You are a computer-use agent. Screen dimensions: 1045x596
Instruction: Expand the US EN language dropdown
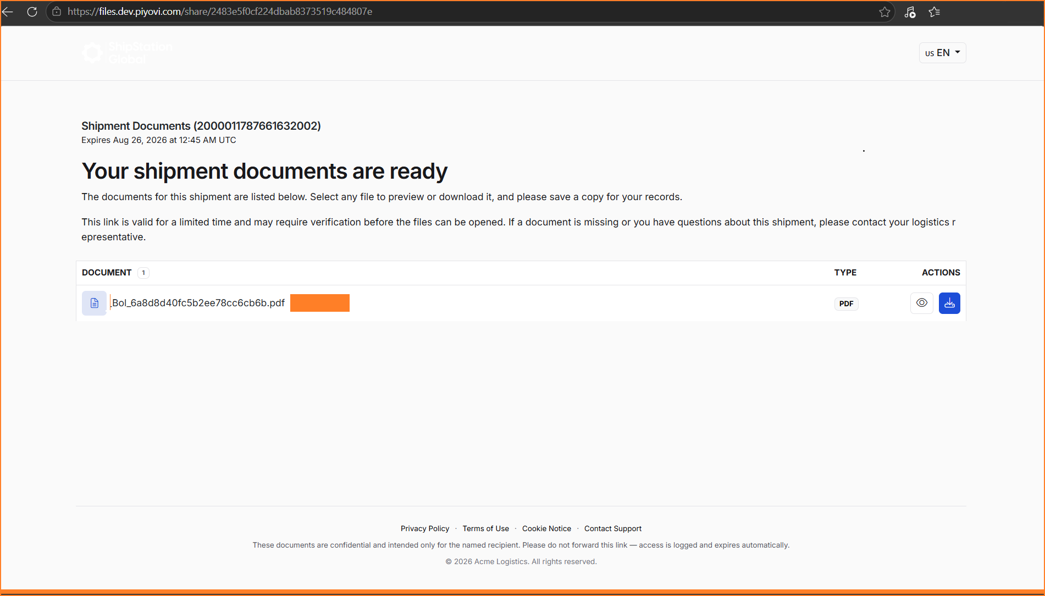pyautogui.click(x=942, y=53)
